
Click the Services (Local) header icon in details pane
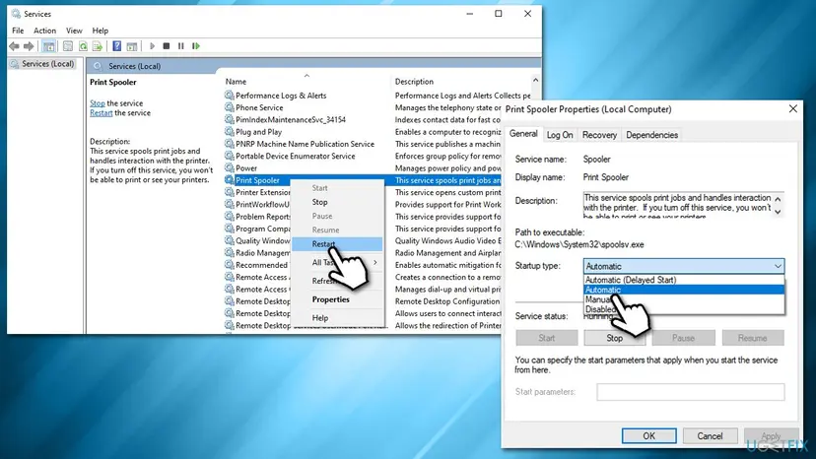(x=98, y=66)
